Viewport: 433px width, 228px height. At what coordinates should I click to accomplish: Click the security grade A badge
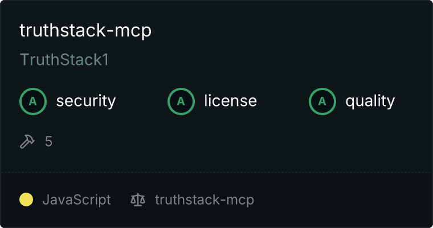33,101
